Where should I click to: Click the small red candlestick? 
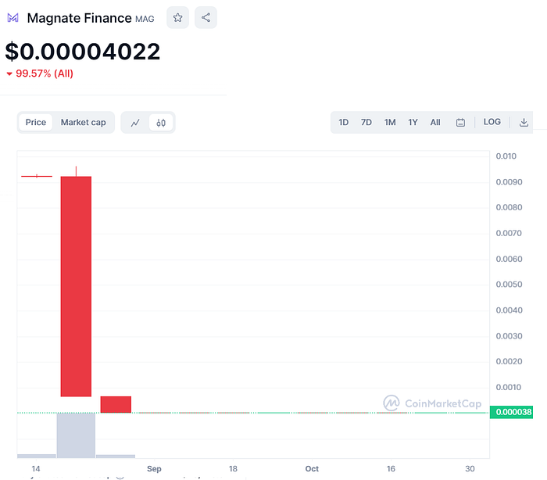[116, 405]
